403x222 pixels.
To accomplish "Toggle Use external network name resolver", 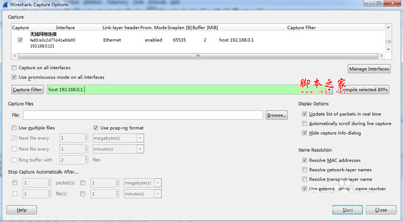I will pos(305,189).
